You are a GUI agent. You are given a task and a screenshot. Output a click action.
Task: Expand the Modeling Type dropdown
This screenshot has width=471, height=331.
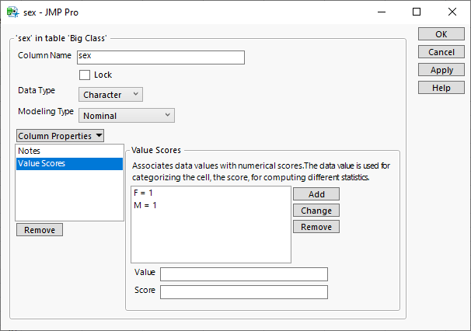tap(127, 116)
